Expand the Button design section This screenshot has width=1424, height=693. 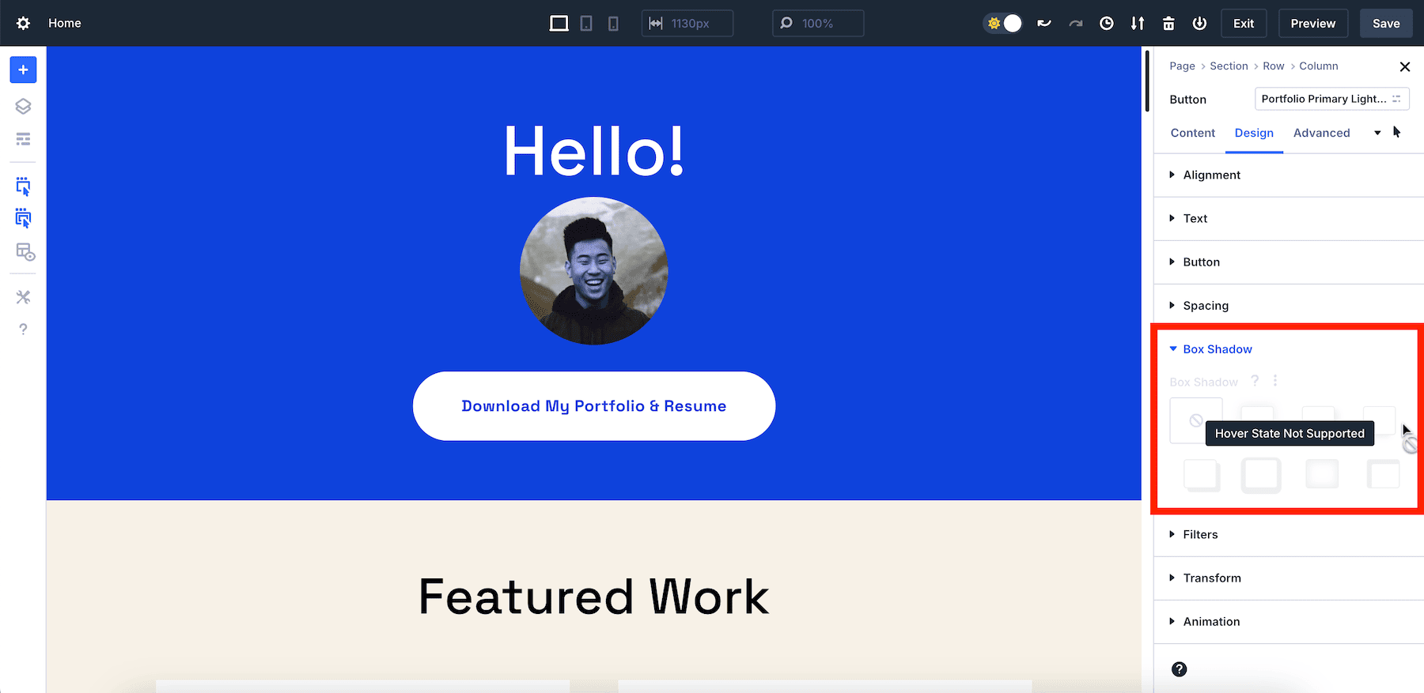coord(1289,262)
